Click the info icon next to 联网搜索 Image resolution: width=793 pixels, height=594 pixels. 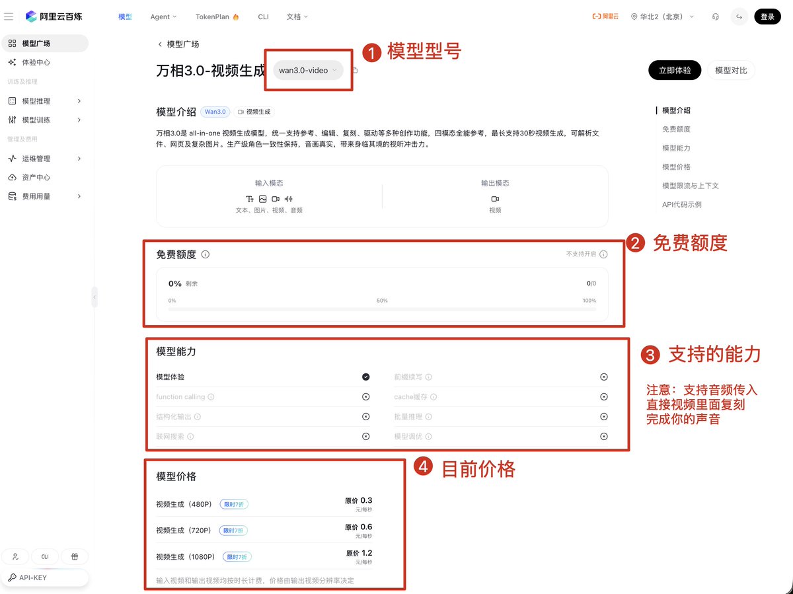tap(190, 437)
